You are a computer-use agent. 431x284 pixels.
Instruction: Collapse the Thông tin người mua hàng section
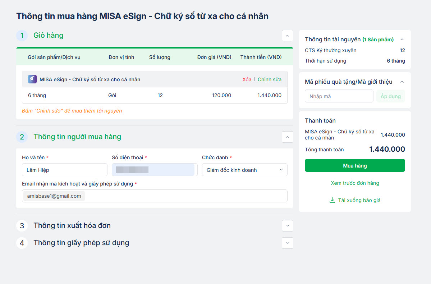(x=287, y=137)
